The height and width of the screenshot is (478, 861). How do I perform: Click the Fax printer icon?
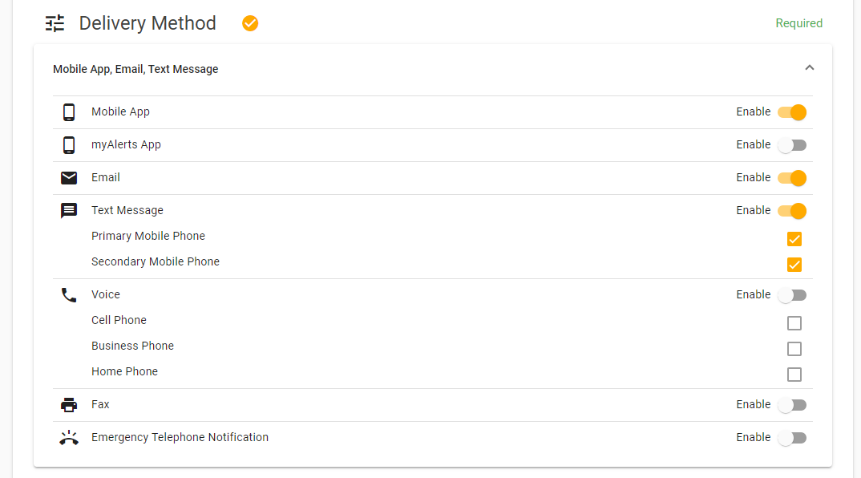coord(69,405)
